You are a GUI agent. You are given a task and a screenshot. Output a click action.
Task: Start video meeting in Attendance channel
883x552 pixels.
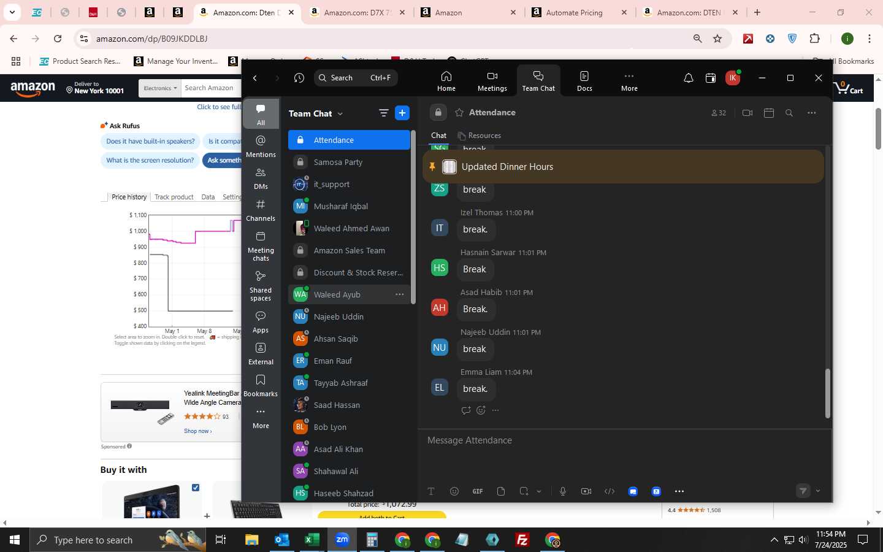747,113
